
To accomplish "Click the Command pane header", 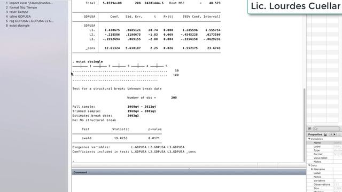I will 189,172.
